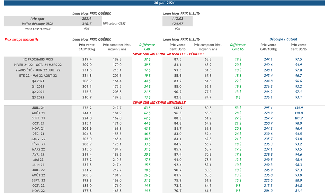Click the green "Différence Cent US" column header
Image resolution: width=329 pixels, height=194 pixels.
(238, 47)
